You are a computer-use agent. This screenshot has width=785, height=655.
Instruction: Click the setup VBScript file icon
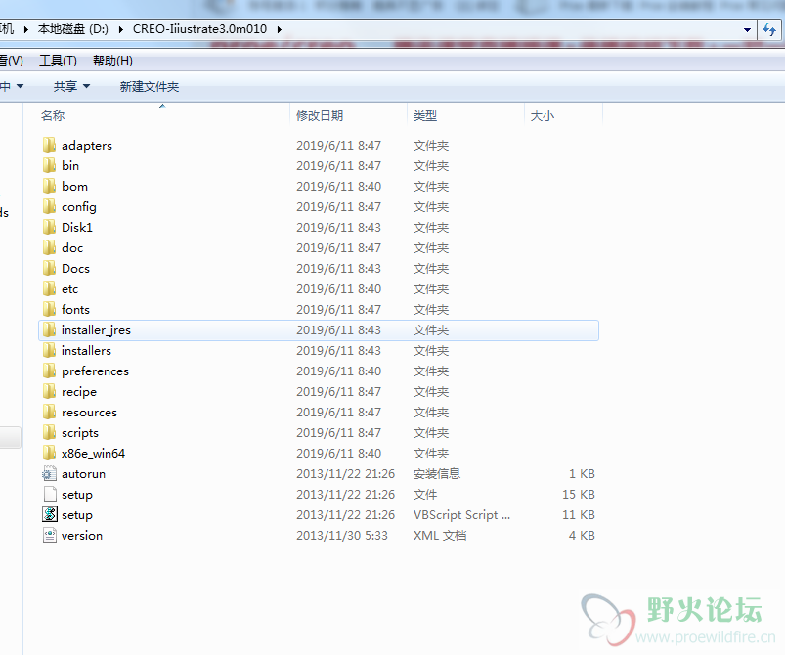(x=50, y=515)
